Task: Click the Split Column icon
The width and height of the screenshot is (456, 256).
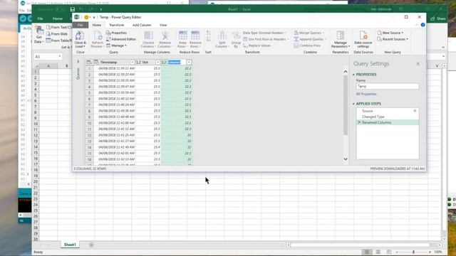Action: tap(222, 36)
